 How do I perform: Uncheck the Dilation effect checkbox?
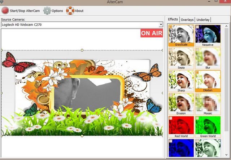pyautogui.click(x=197, y=72)
